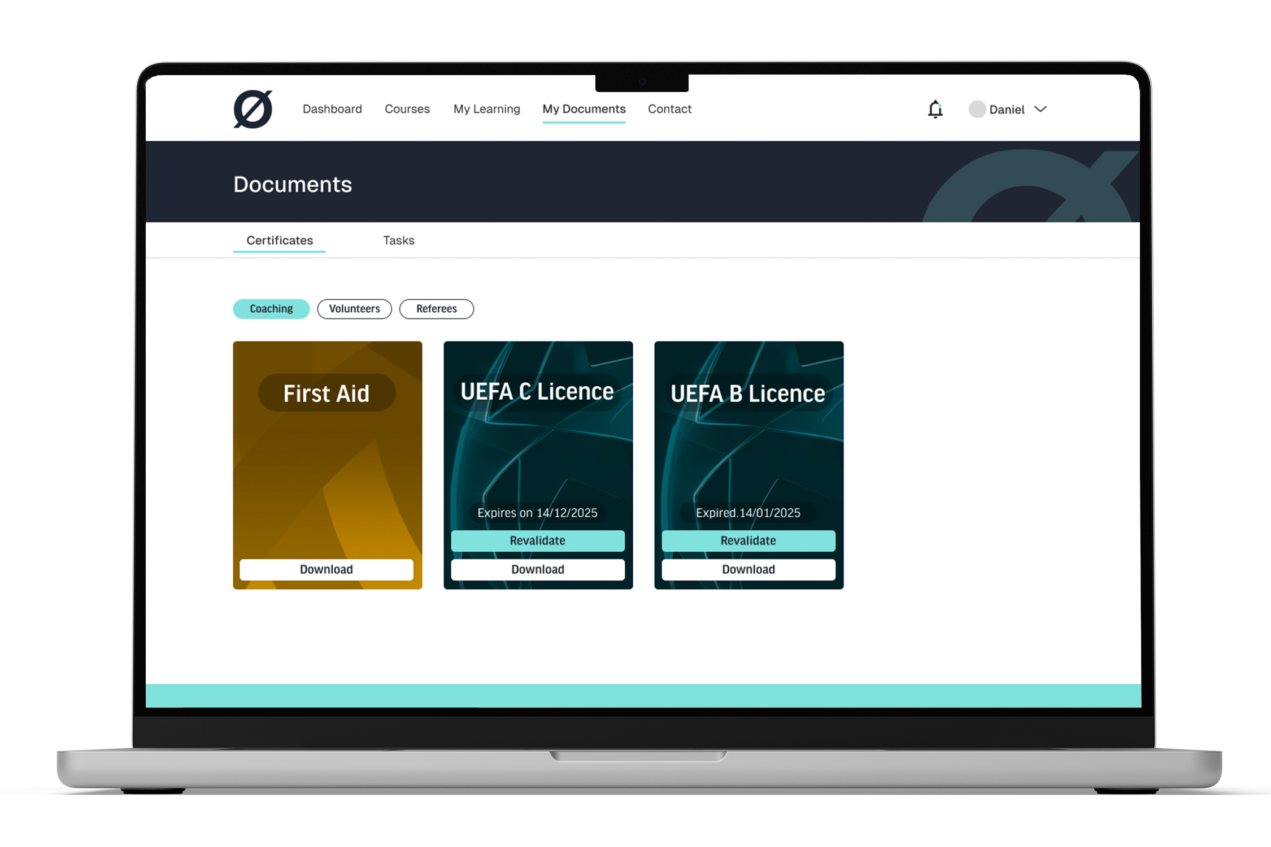Download the UEFA B Licence certificate
The width and height of the screenshot is (1271, 847).
pyautogui.click(x=748, y=569)
